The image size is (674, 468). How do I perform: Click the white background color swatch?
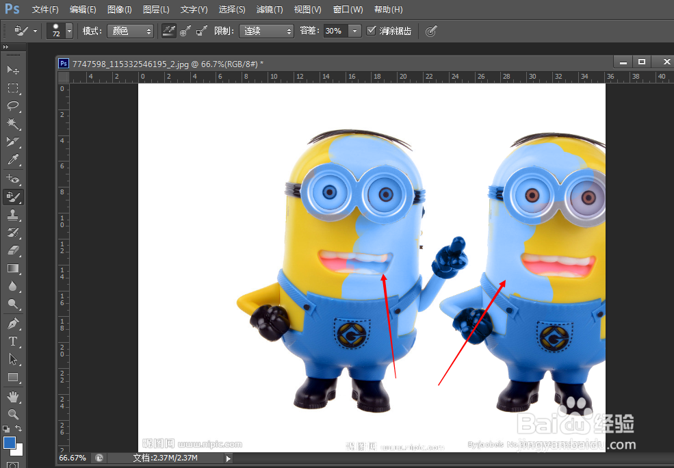point(18,450)
